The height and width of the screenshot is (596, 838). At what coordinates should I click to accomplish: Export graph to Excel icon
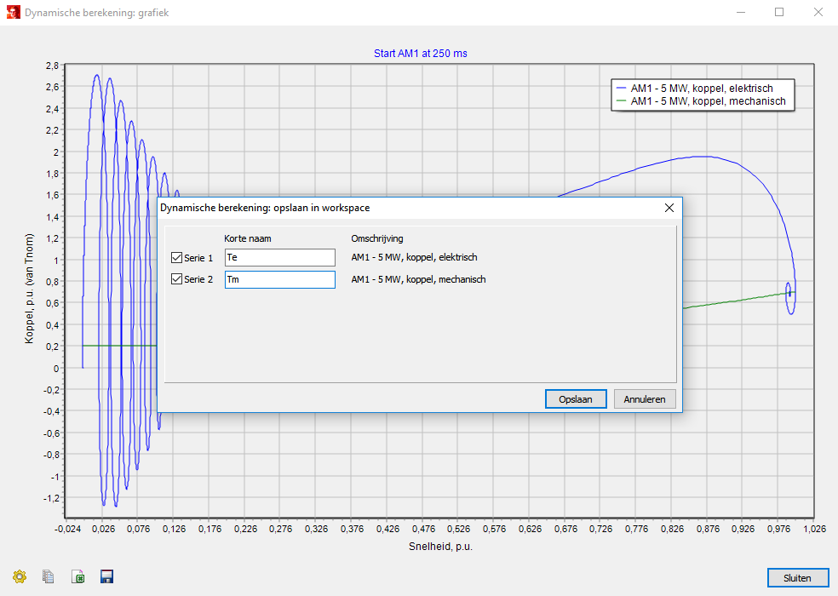click(78, 576)
